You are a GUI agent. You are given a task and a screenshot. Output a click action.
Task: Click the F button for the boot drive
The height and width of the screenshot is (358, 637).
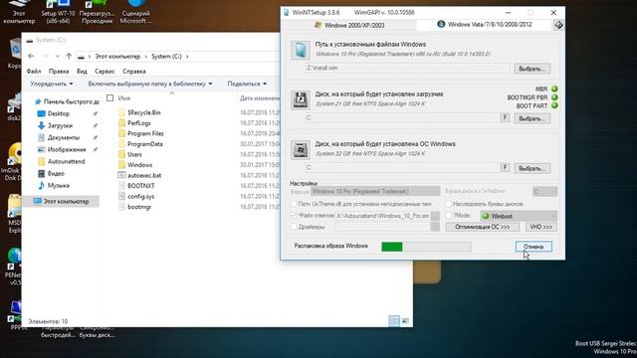point(505,117)
